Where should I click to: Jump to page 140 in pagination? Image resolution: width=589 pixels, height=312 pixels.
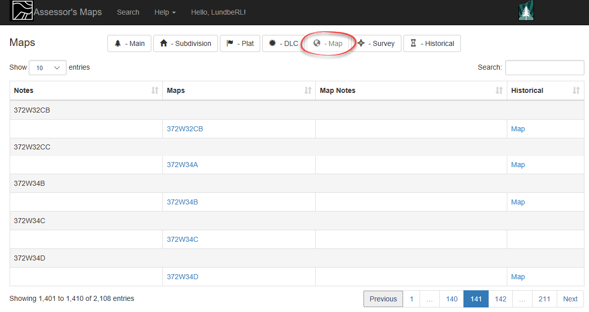451,299
